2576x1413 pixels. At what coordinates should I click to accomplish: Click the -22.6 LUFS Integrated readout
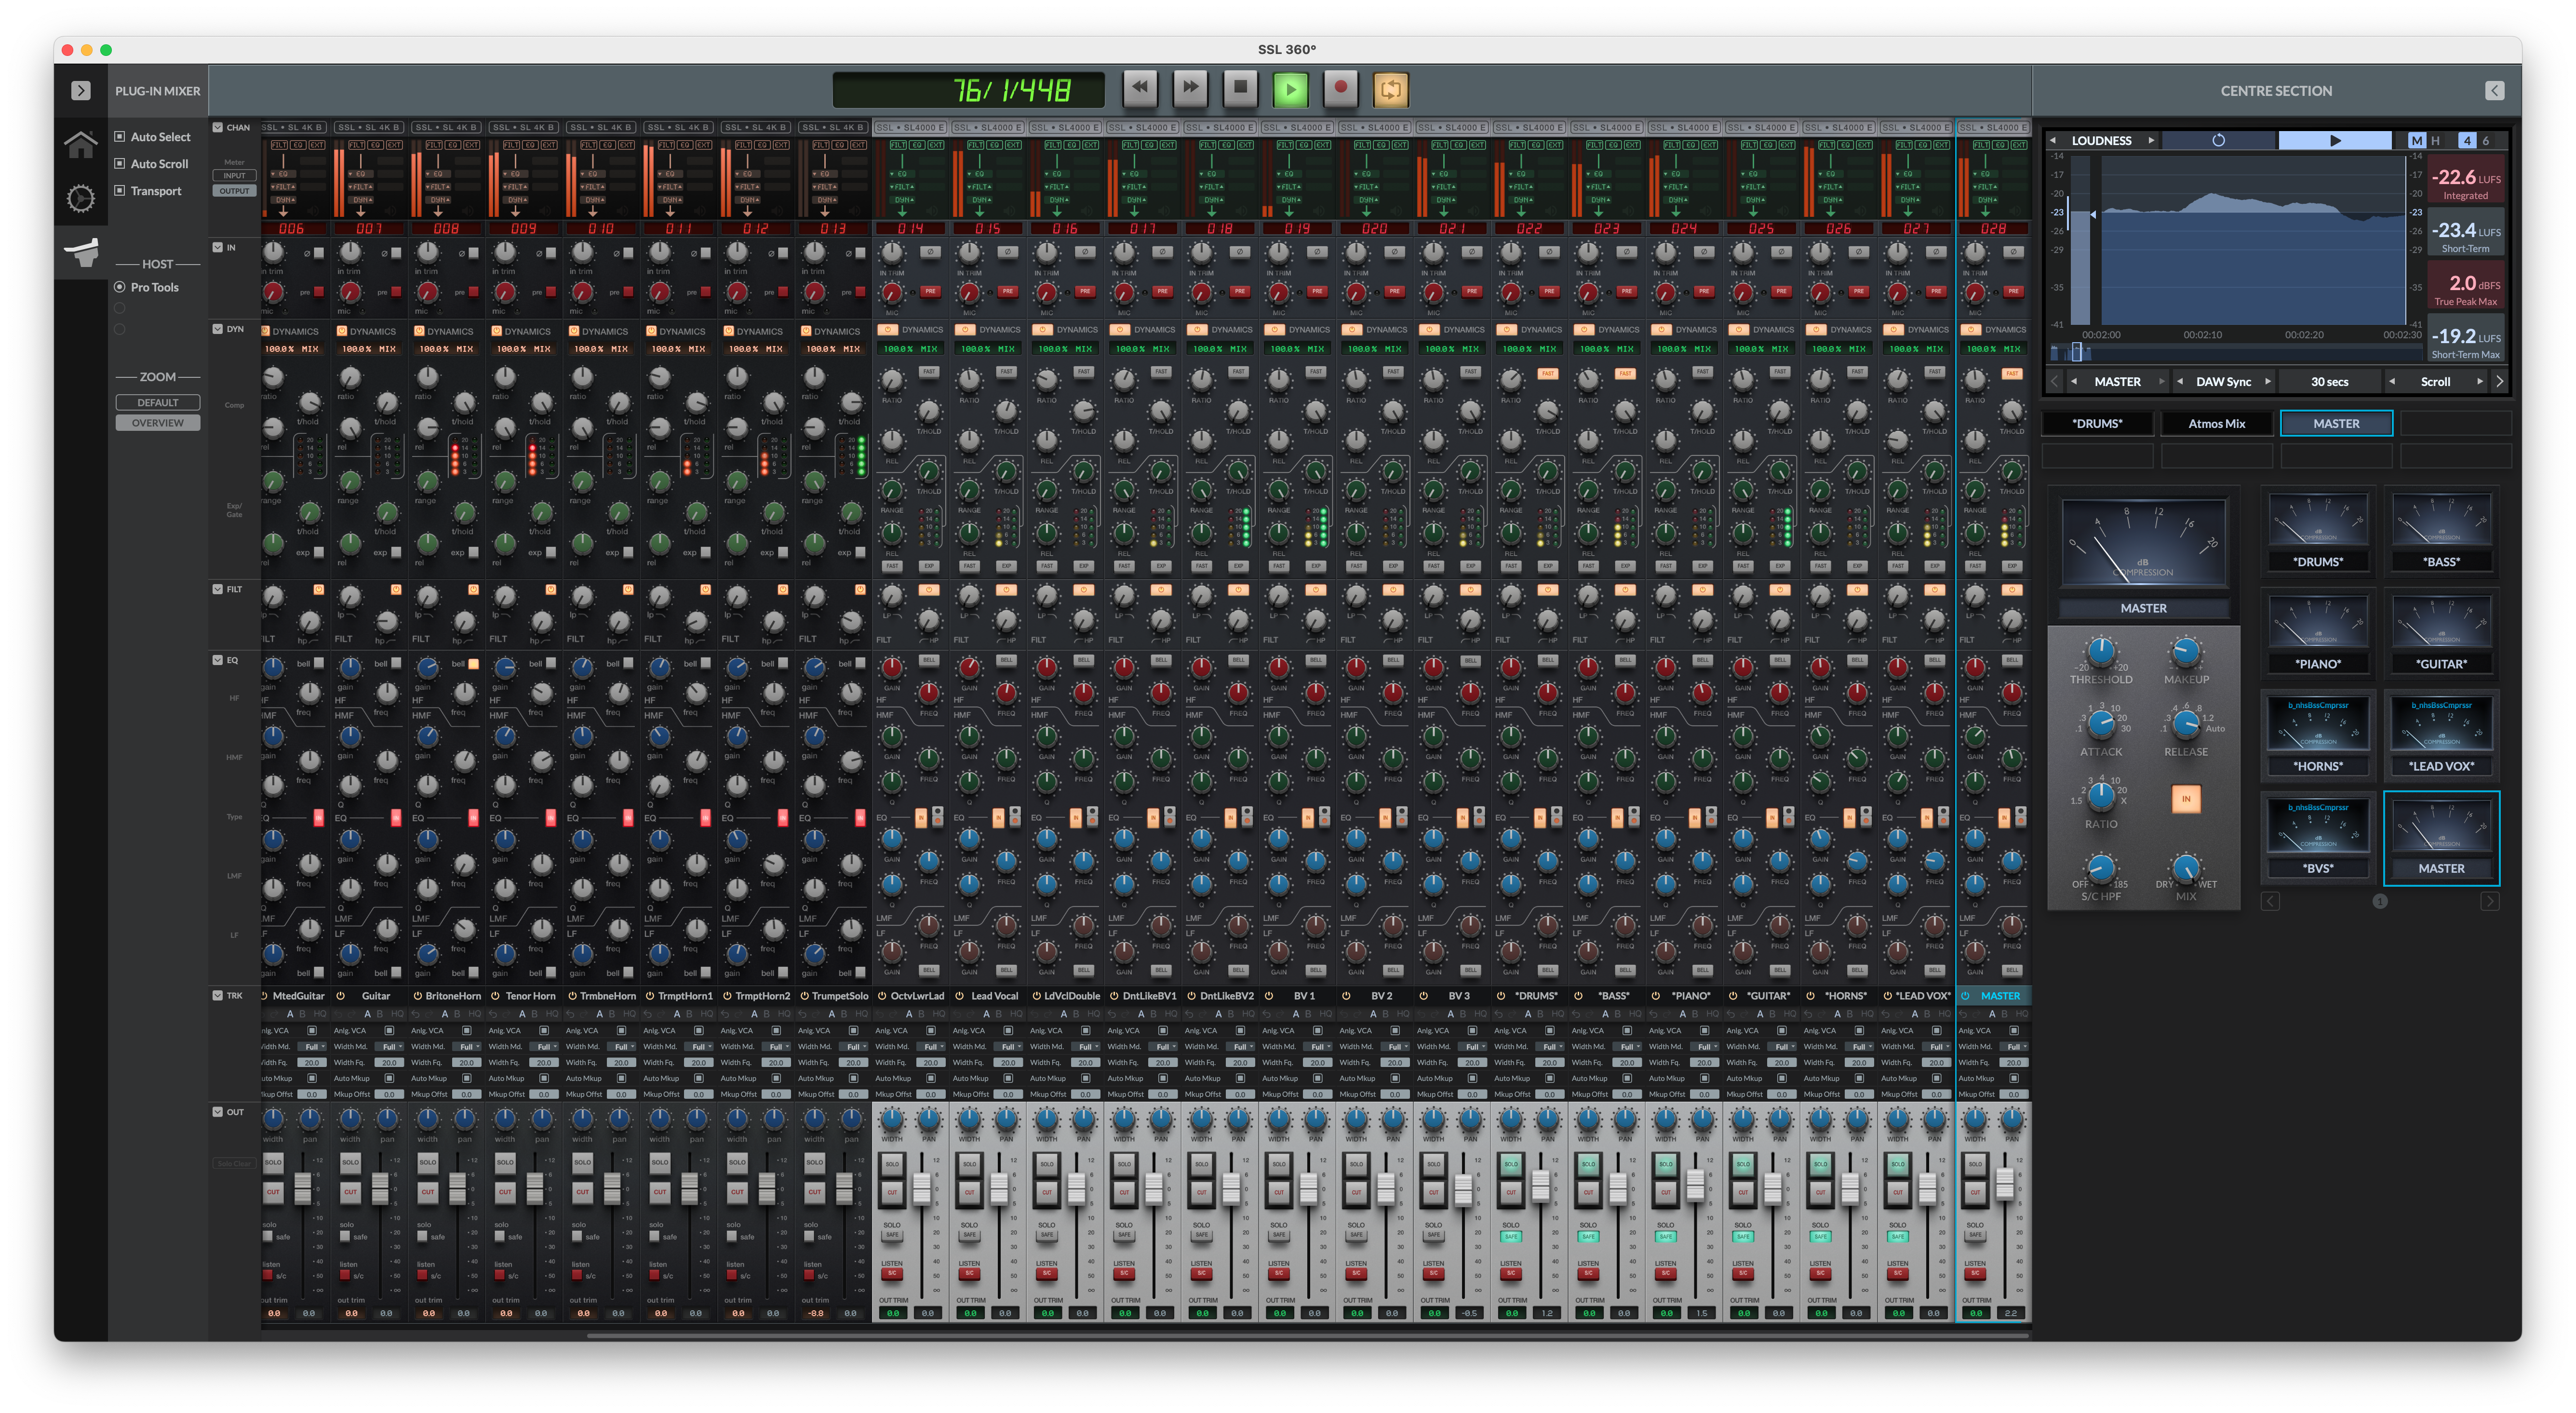point(2466,180)
